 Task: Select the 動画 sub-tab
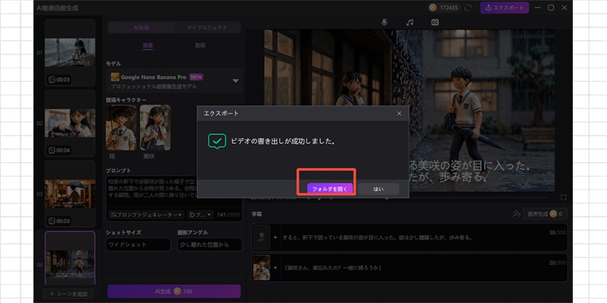coord(200,45)
